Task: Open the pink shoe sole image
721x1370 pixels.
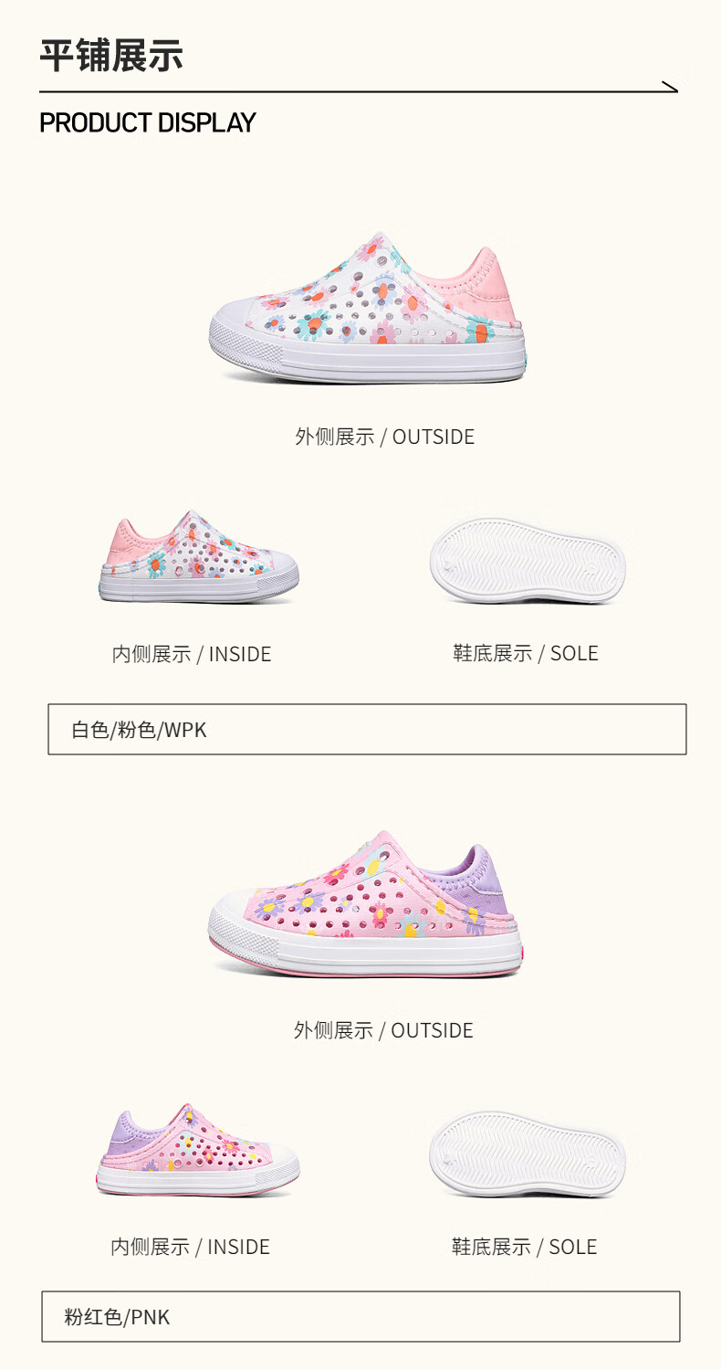Action: coord(527,1154)
